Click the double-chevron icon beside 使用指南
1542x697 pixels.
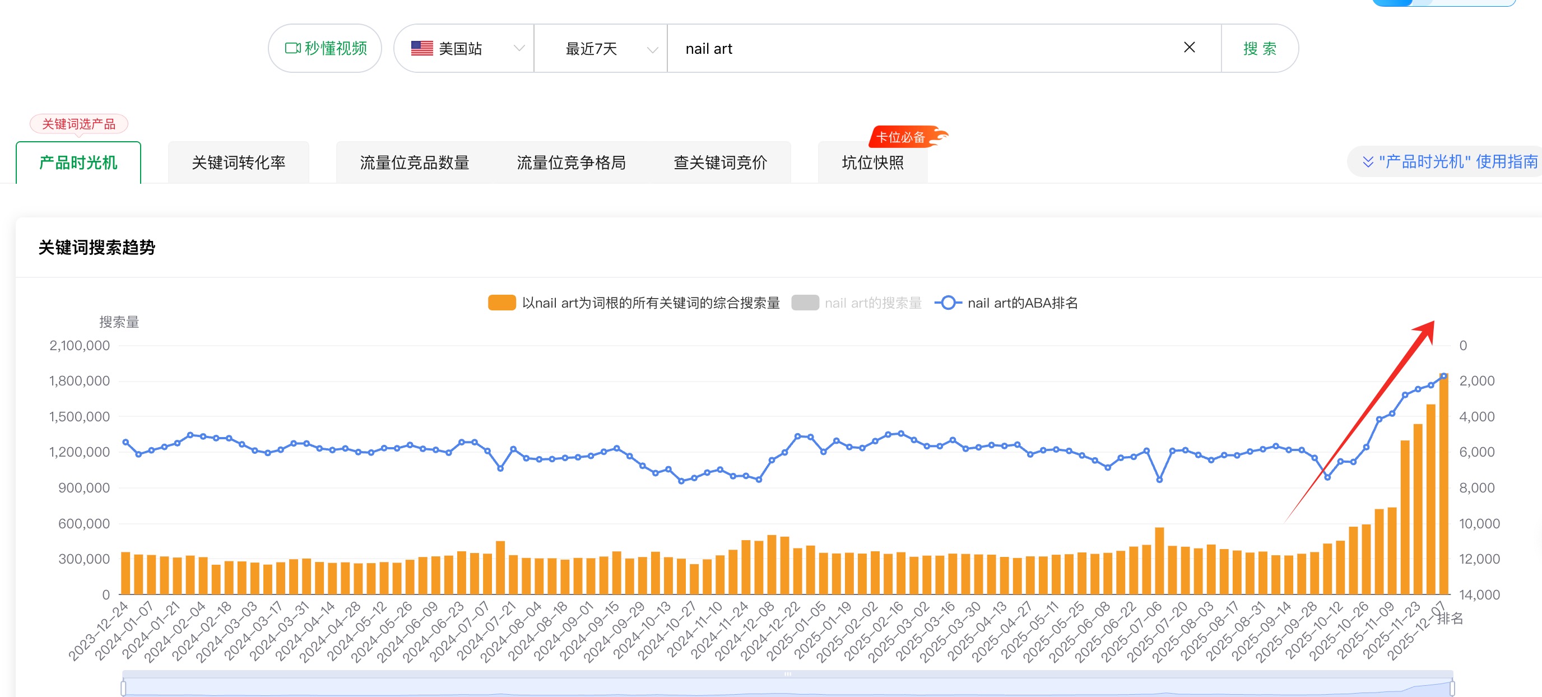coord(1367,162)
